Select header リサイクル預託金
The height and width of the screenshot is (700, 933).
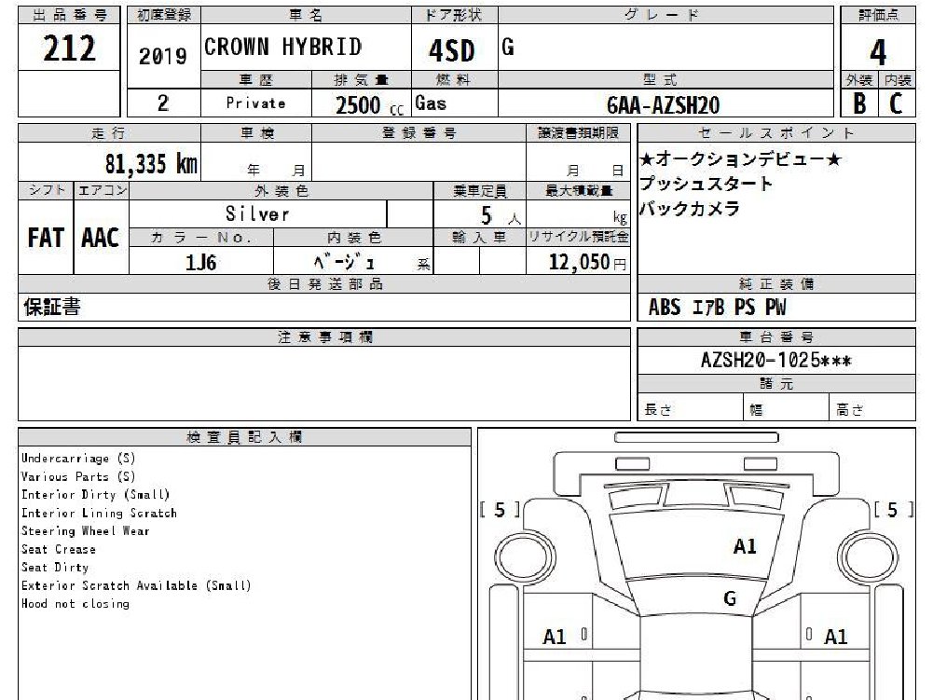(579, 237)
